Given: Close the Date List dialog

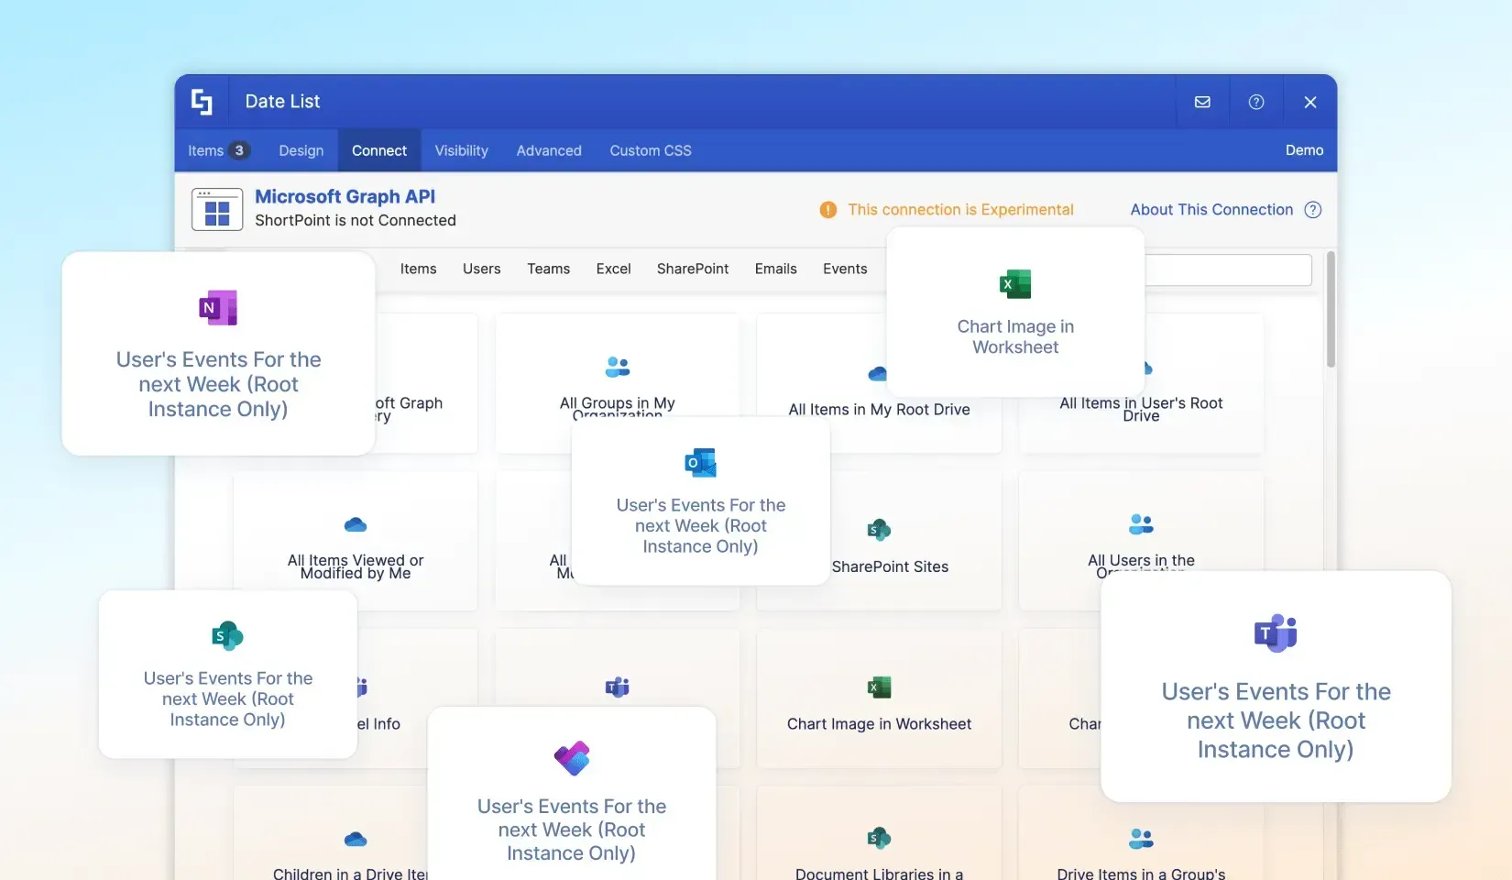Looking at the screenshot, I should pos(1310,102).
